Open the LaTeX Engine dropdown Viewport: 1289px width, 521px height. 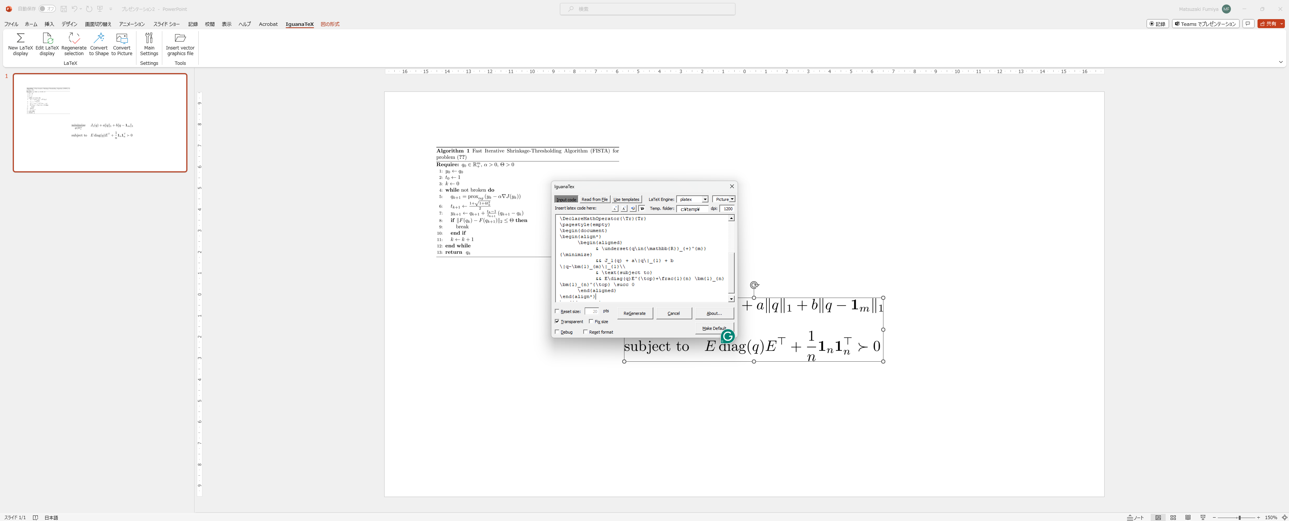pos(705,199)
